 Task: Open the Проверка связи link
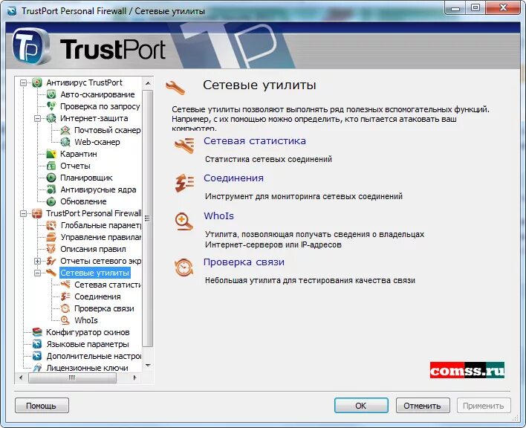[x=244, y=262]
